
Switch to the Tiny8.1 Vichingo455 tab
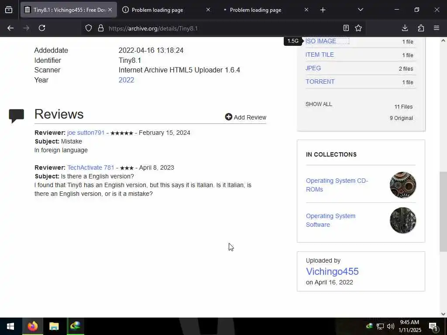coord(69,10)
